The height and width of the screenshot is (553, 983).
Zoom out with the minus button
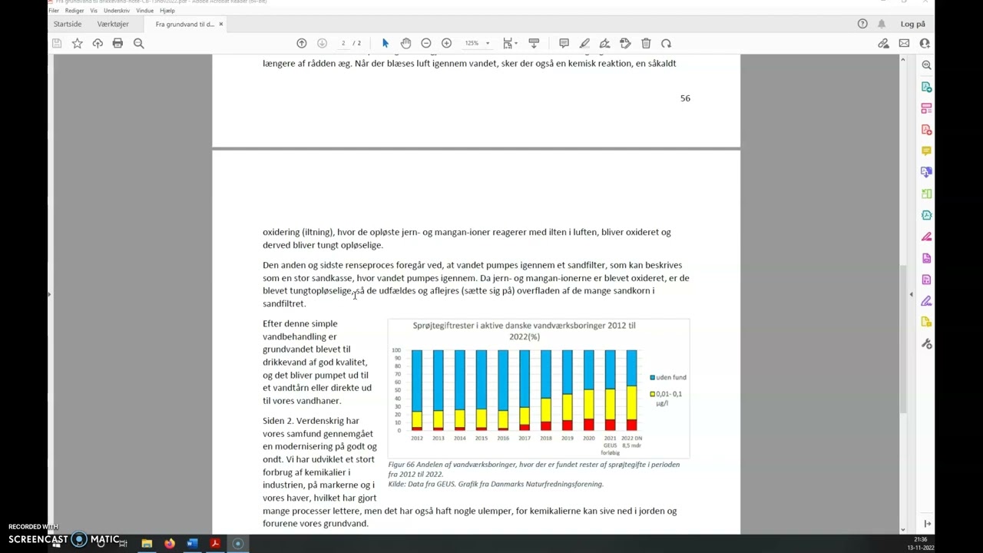point(426,44)
